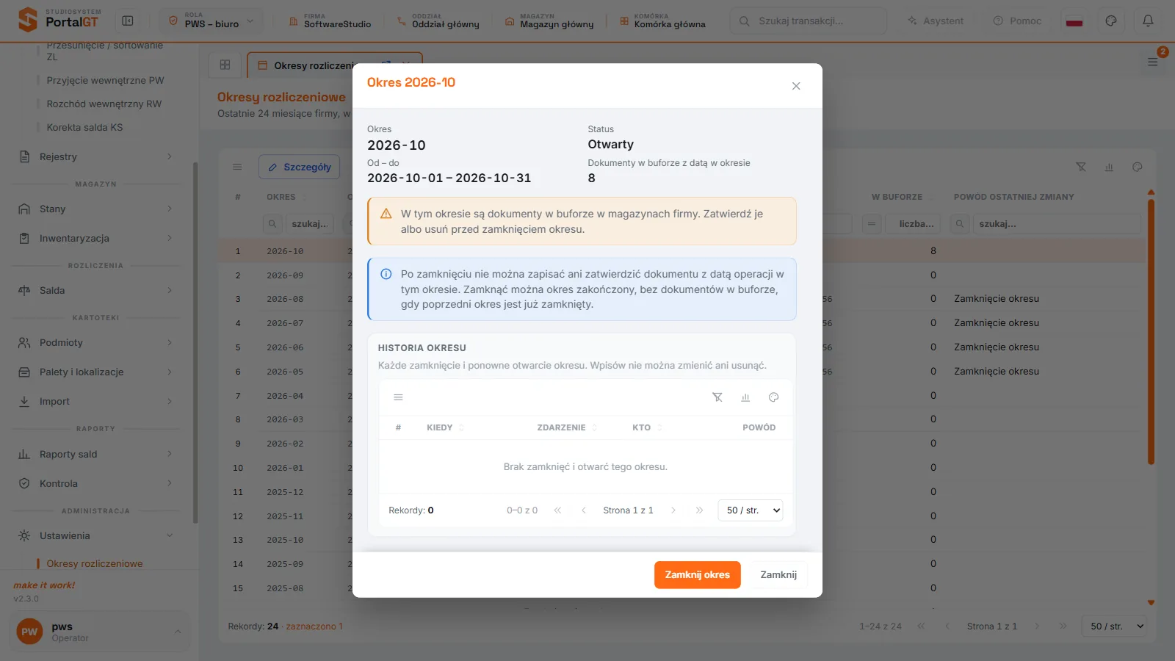Close the Okres 2026-10 dialog with X
Image resolution: width=1175 pixels, height=661 pixels.
click(x=796, y=86)
